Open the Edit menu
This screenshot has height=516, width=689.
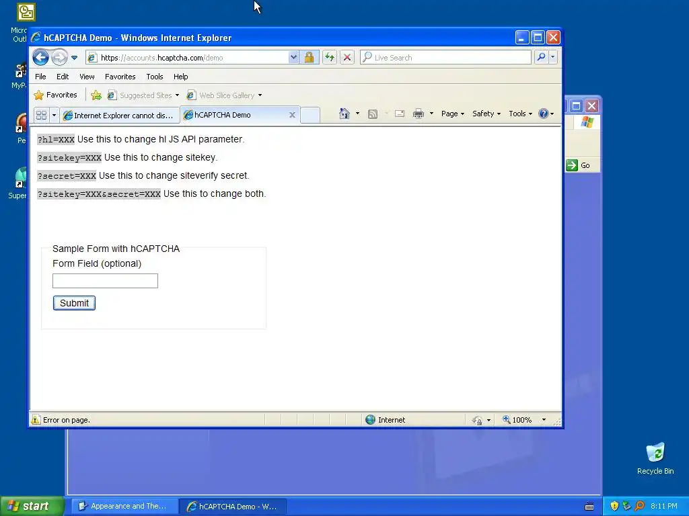point(63,77)
